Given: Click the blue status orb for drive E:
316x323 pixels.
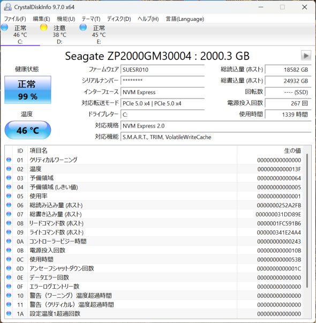Looking at the screenshot, I should [83, 27].
